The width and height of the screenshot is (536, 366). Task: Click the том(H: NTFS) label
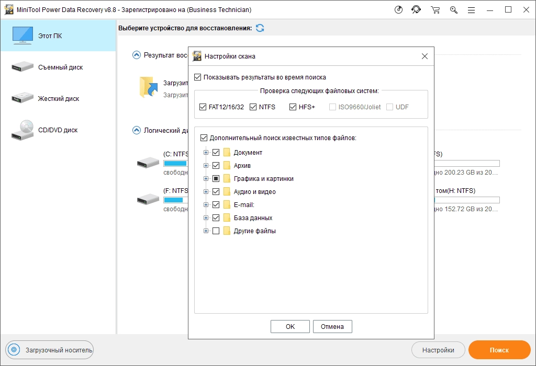click(x=455, y=190)
